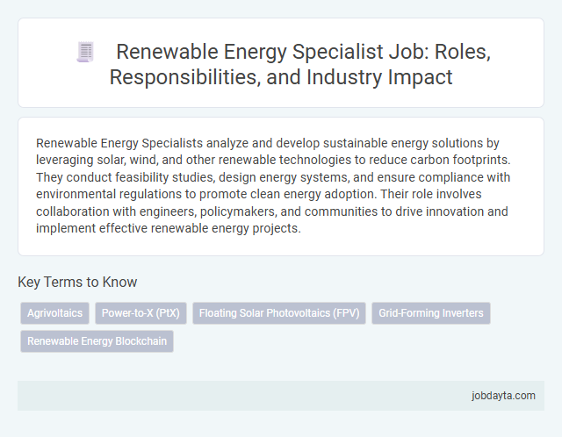Open the Agrivoltaics key term tag
The image size is (562, 437).
coord(54,313)
